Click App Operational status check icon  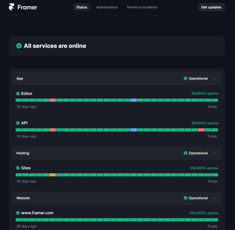(185, 78)
